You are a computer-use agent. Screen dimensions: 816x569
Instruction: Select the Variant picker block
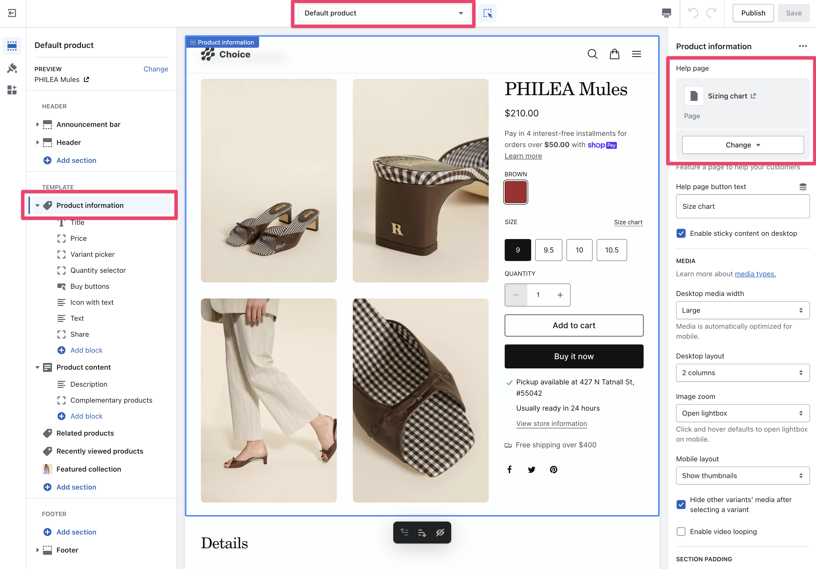coord(92,255)
